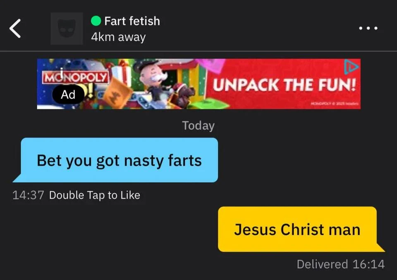Image resolution: width=397 pixels, height=280 pixels.
Task: Tap the green online status dot
Action: point(96,21)
